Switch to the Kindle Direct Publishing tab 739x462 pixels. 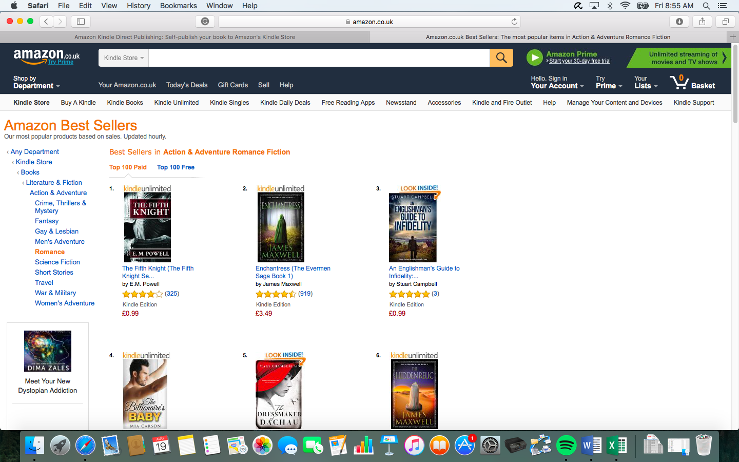pos(185,37)
